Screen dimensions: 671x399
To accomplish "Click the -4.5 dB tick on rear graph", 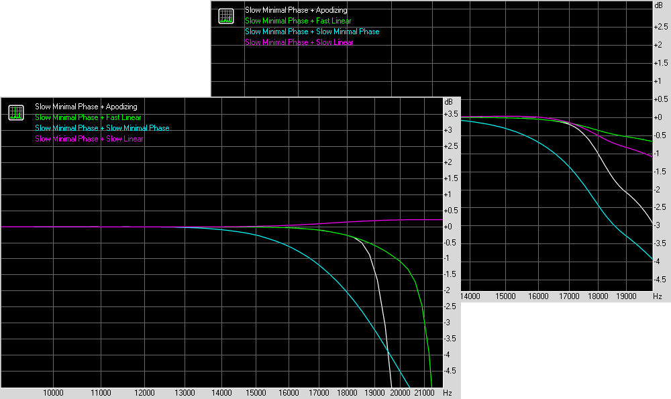I will click(660, 279).
